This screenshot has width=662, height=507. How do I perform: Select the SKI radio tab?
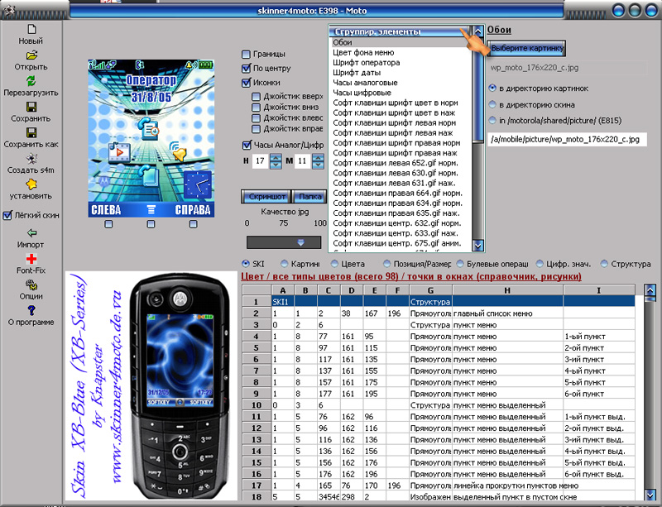[x=246, y=264]
